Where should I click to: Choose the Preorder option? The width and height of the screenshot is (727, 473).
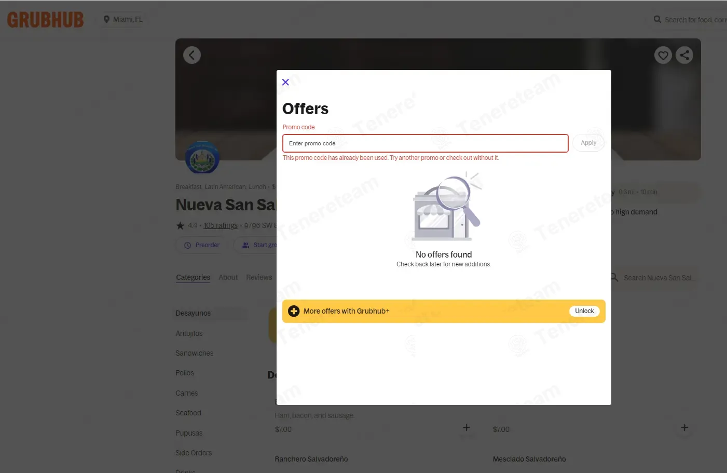(202, 245)
